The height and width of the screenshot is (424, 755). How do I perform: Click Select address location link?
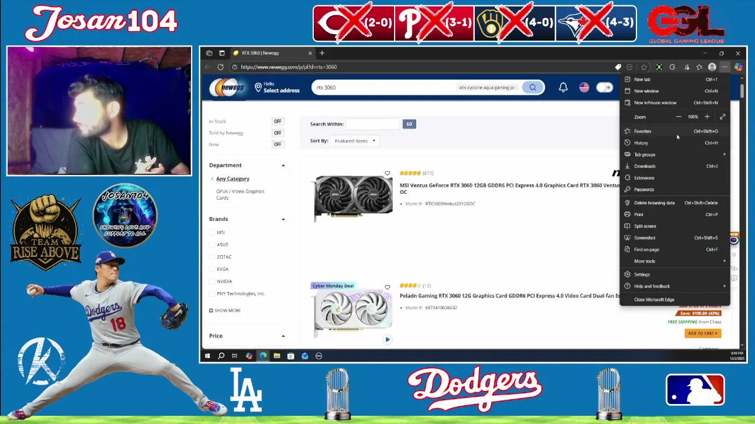[277, 87]
